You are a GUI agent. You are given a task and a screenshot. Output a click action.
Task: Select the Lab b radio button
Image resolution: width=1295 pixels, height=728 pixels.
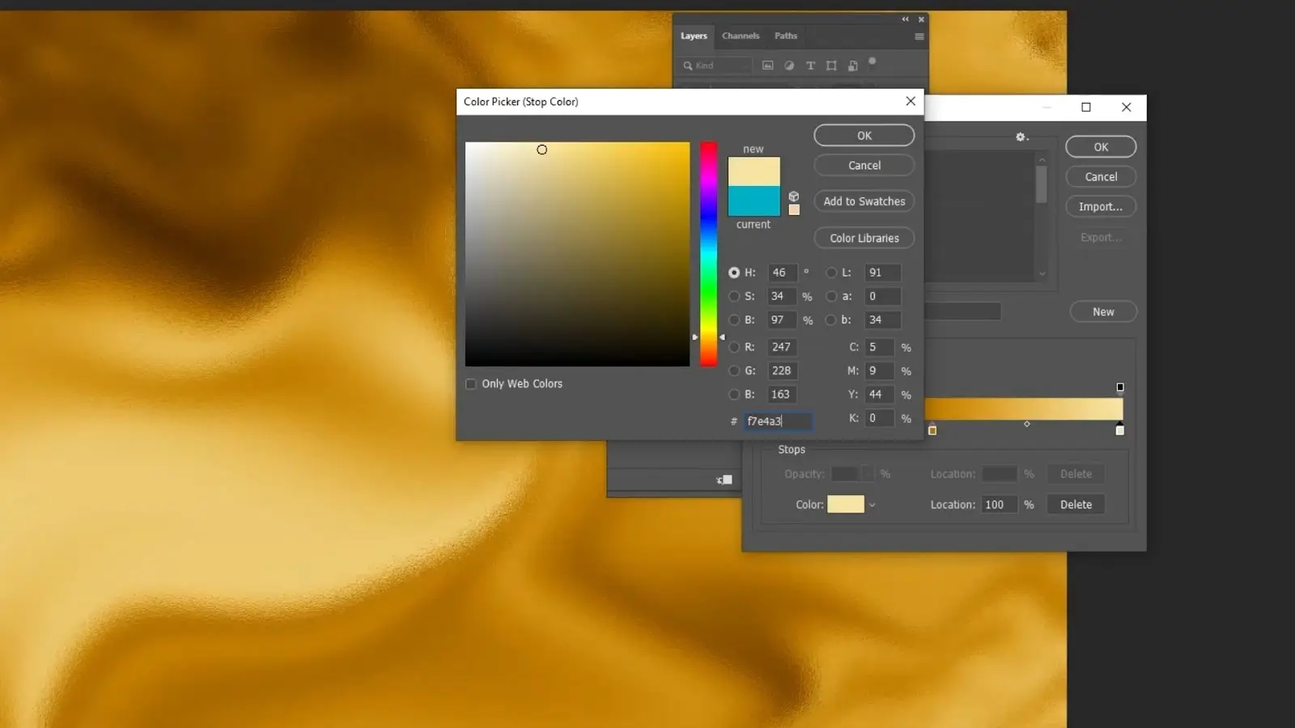(831, 320)
